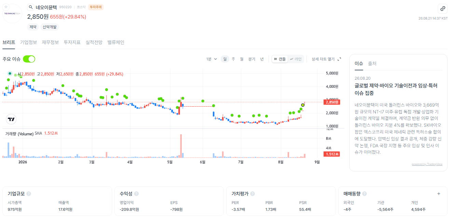Click the EPS value -798원
Viewport: 450px width, 218px height.
click(x=177, y=209)
